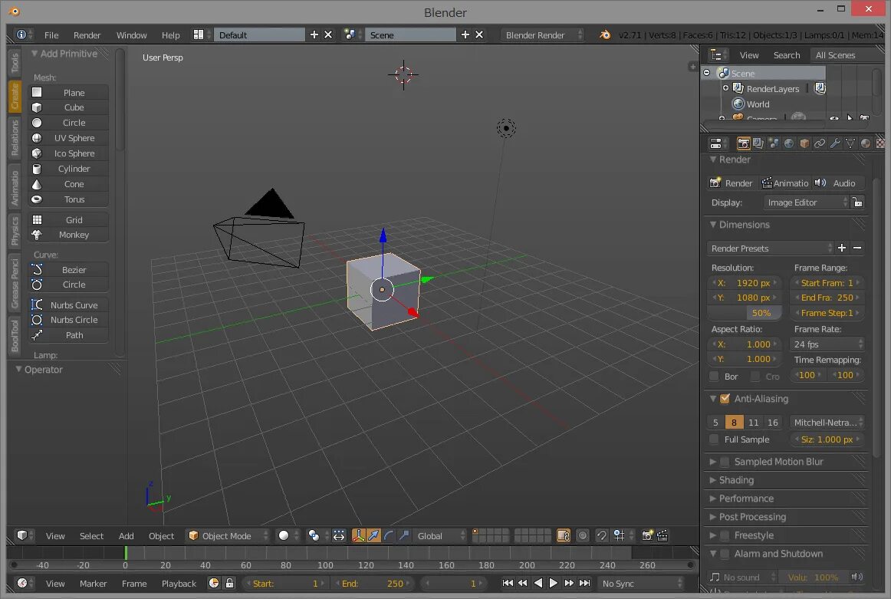The image size is (891, 599).
Task: Open the pivot point selector icon
Action: [x=316, y=535]
